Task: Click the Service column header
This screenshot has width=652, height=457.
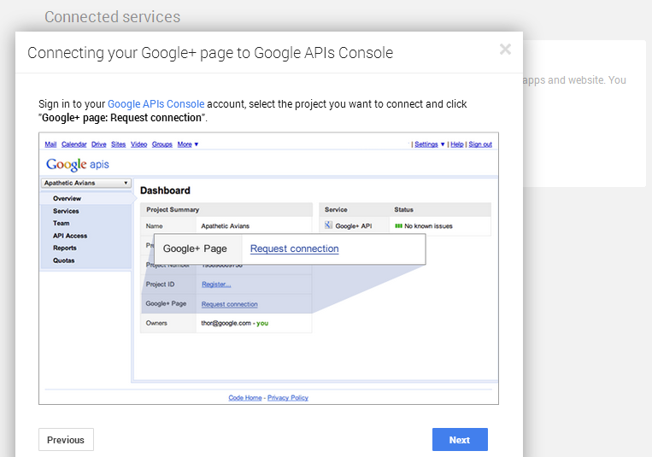Action: (336, 209)
